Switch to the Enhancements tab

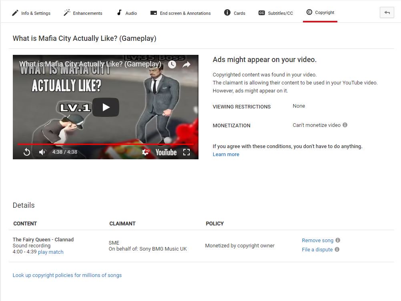[x=83, y=13]
